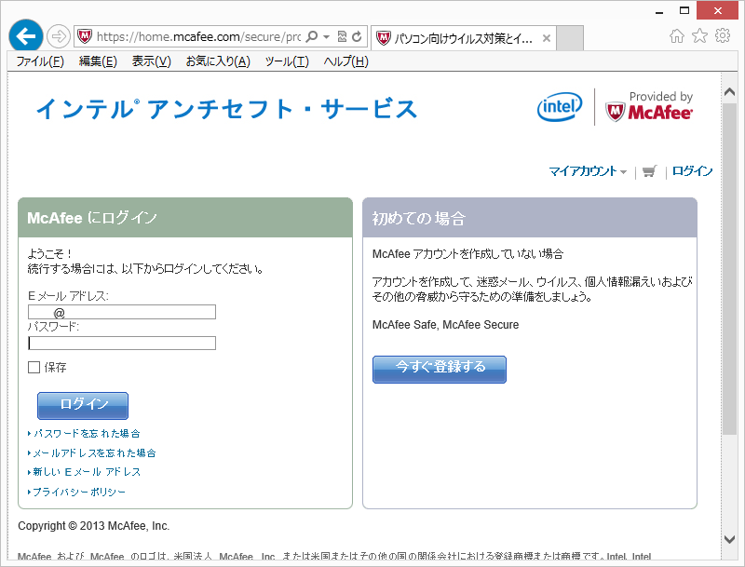
Task: Click the search magnifier in address bar
Action: pyautogui.click(x=312, y=36)
